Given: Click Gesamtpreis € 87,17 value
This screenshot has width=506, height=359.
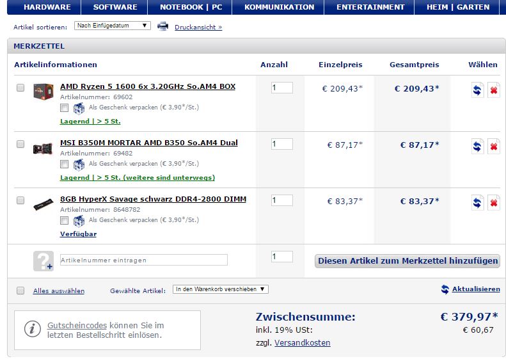Looking at the screenshot, I should click(420, 145).
